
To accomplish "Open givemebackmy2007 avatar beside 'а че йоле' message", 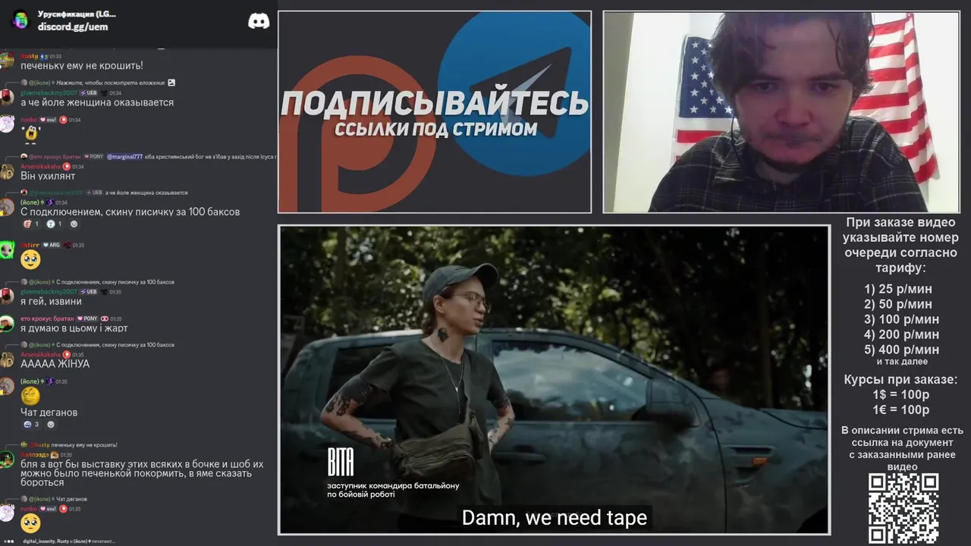I will [8, 97].
